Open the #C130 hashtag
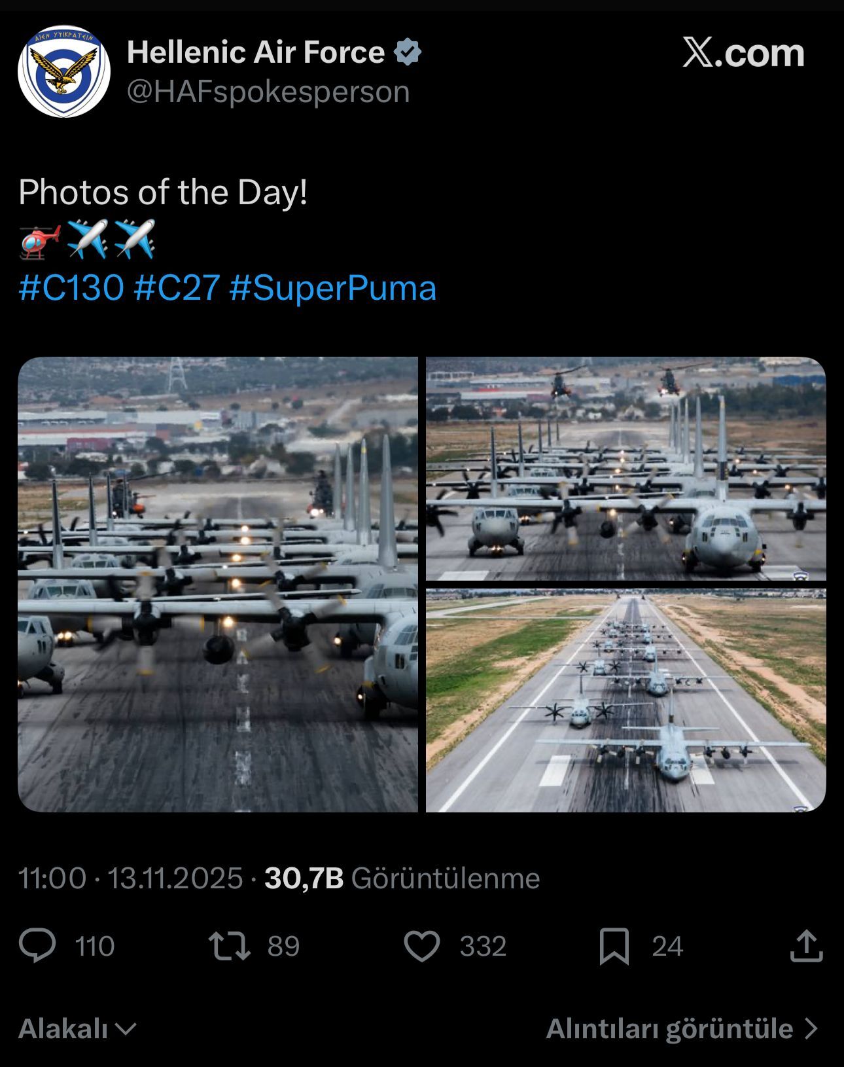The image size is (844, 1067). click(x=71, y=288)
